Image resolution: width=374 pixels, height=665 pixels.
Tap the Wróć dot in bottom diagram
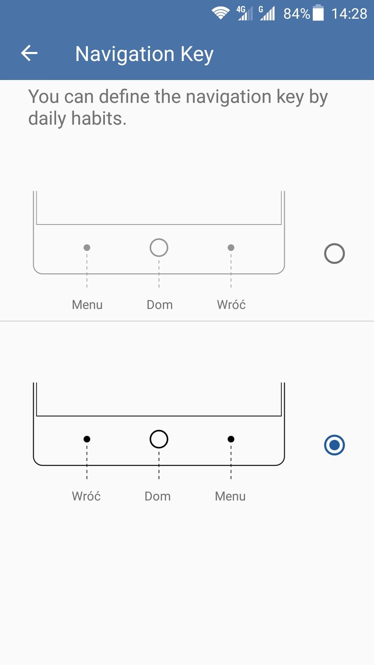click(87, 439)
